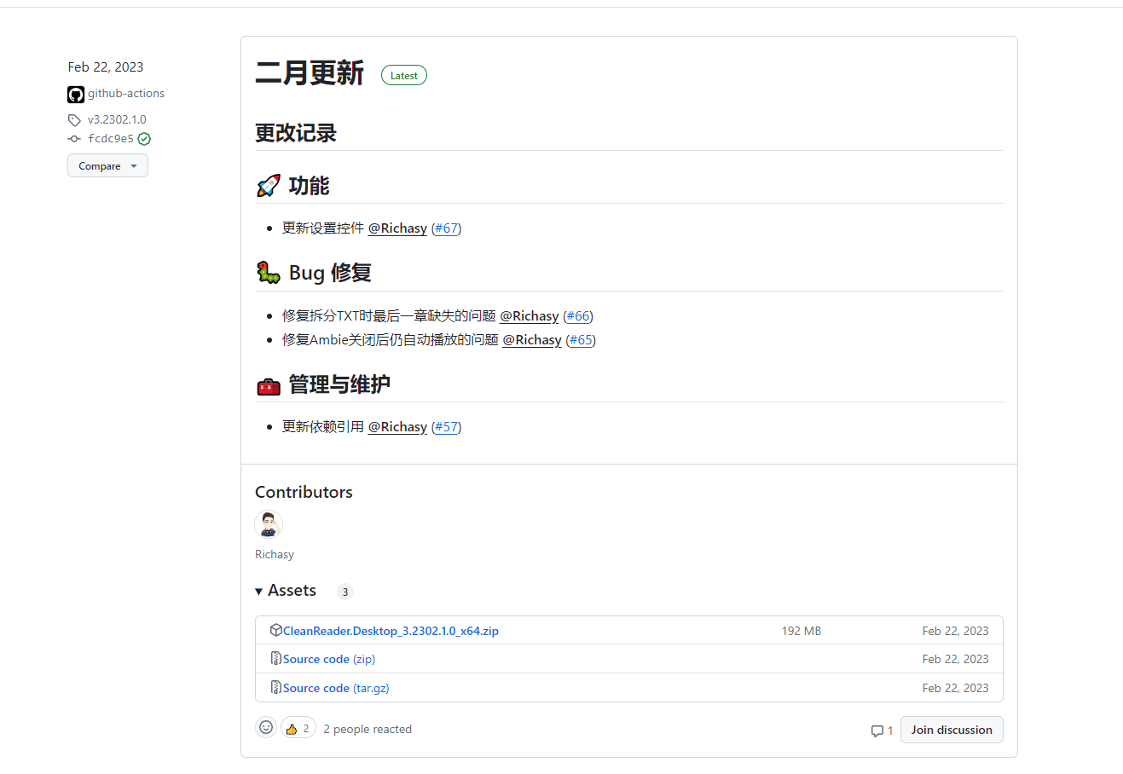Click the comment bubble discussion icon
The height and width of the screenshot is (774, 1123).
[877, 731]
